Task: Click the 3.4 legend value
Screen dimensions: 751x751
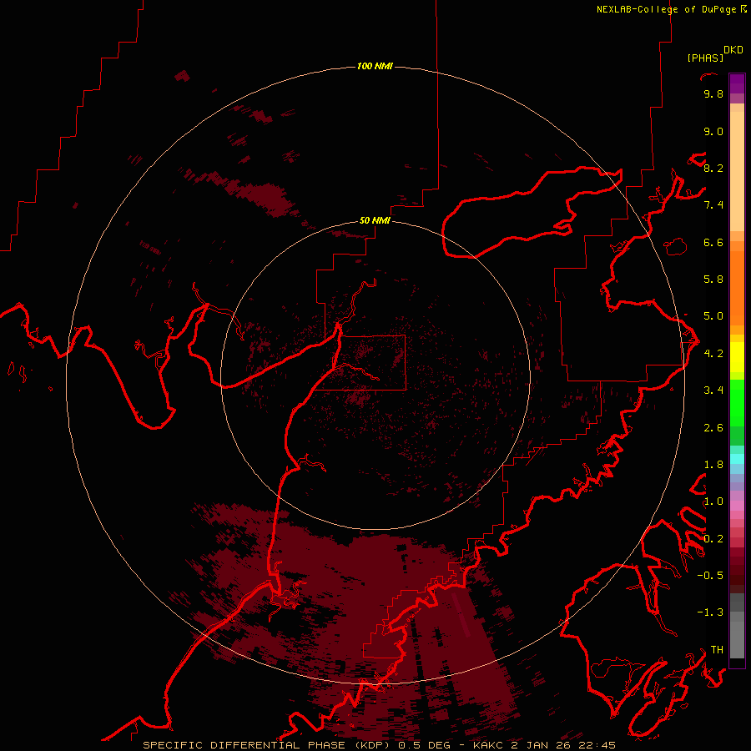Action: pos(713,391)
